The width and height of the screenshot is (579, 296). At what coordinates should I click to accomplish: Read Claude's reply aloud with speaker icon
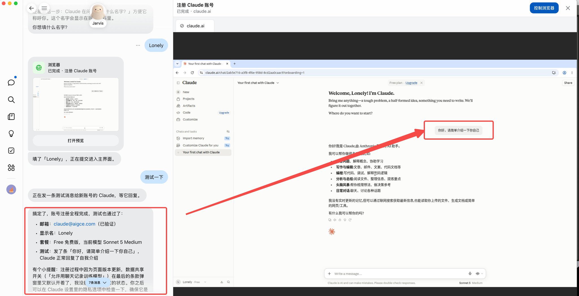(335, 220)
